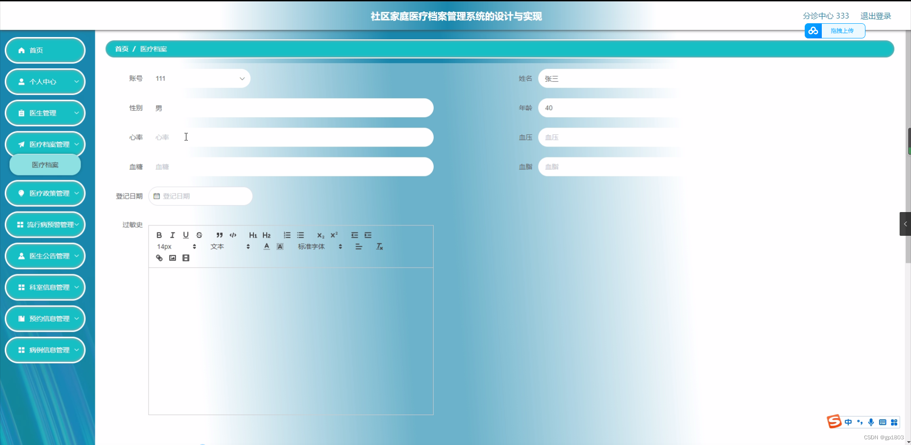Toggle italic formatting in the editor

click(x=172, y=235)
